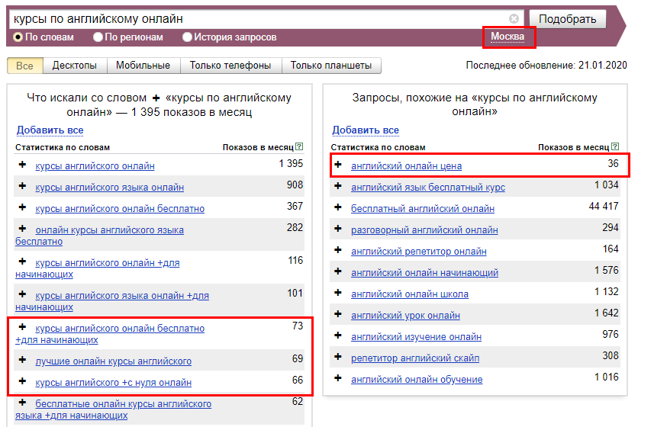The image size is (667, 427).
Task: Select 'История запросов' radio button
Action: click(x=187, y=37)
